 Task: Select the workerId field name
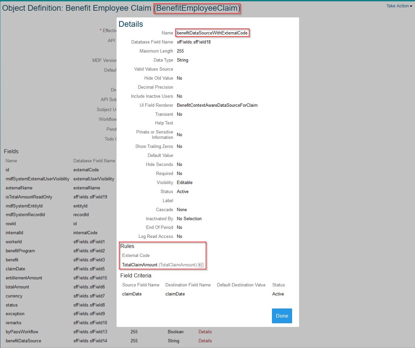pyautogui.click(x=14, y=242)
